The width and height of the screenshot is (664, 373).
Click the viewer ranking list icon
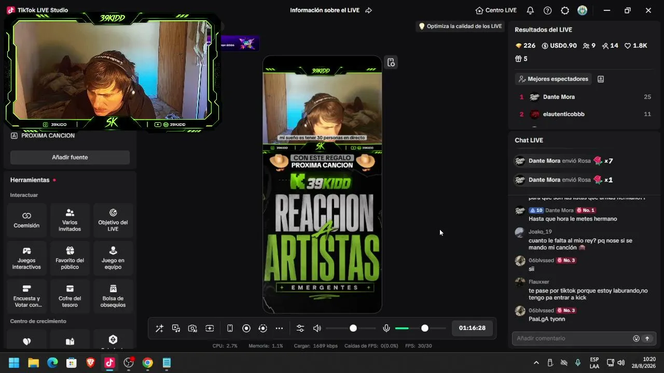pyautogui.click(x=601, y=79)
